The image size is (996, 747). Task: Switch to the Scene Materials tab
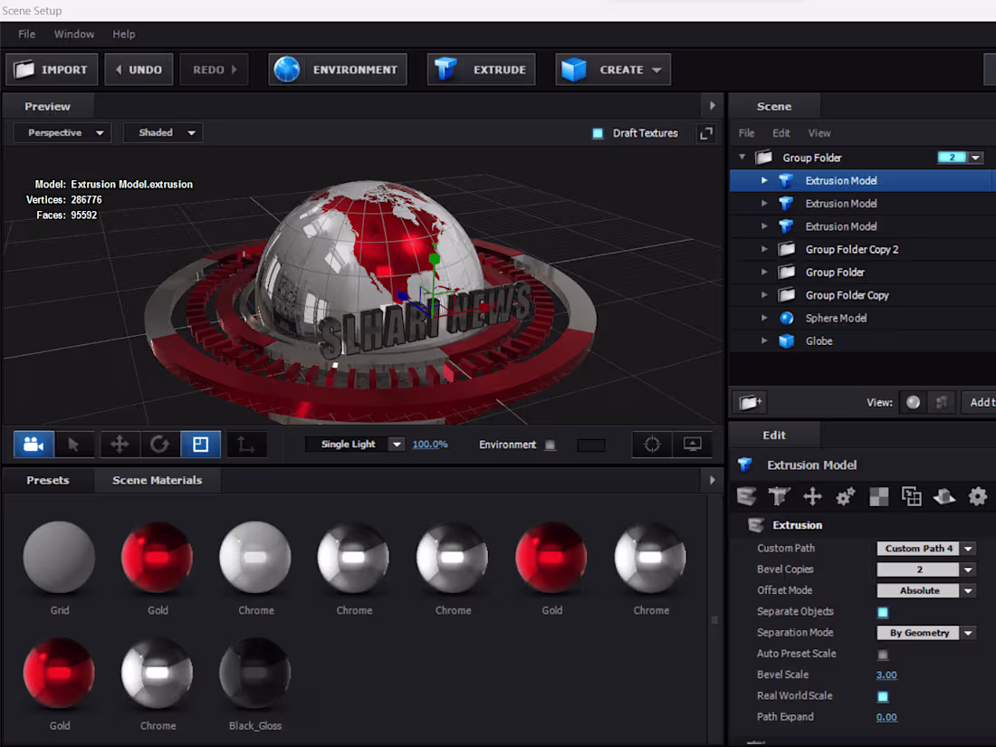coord(158,480)
